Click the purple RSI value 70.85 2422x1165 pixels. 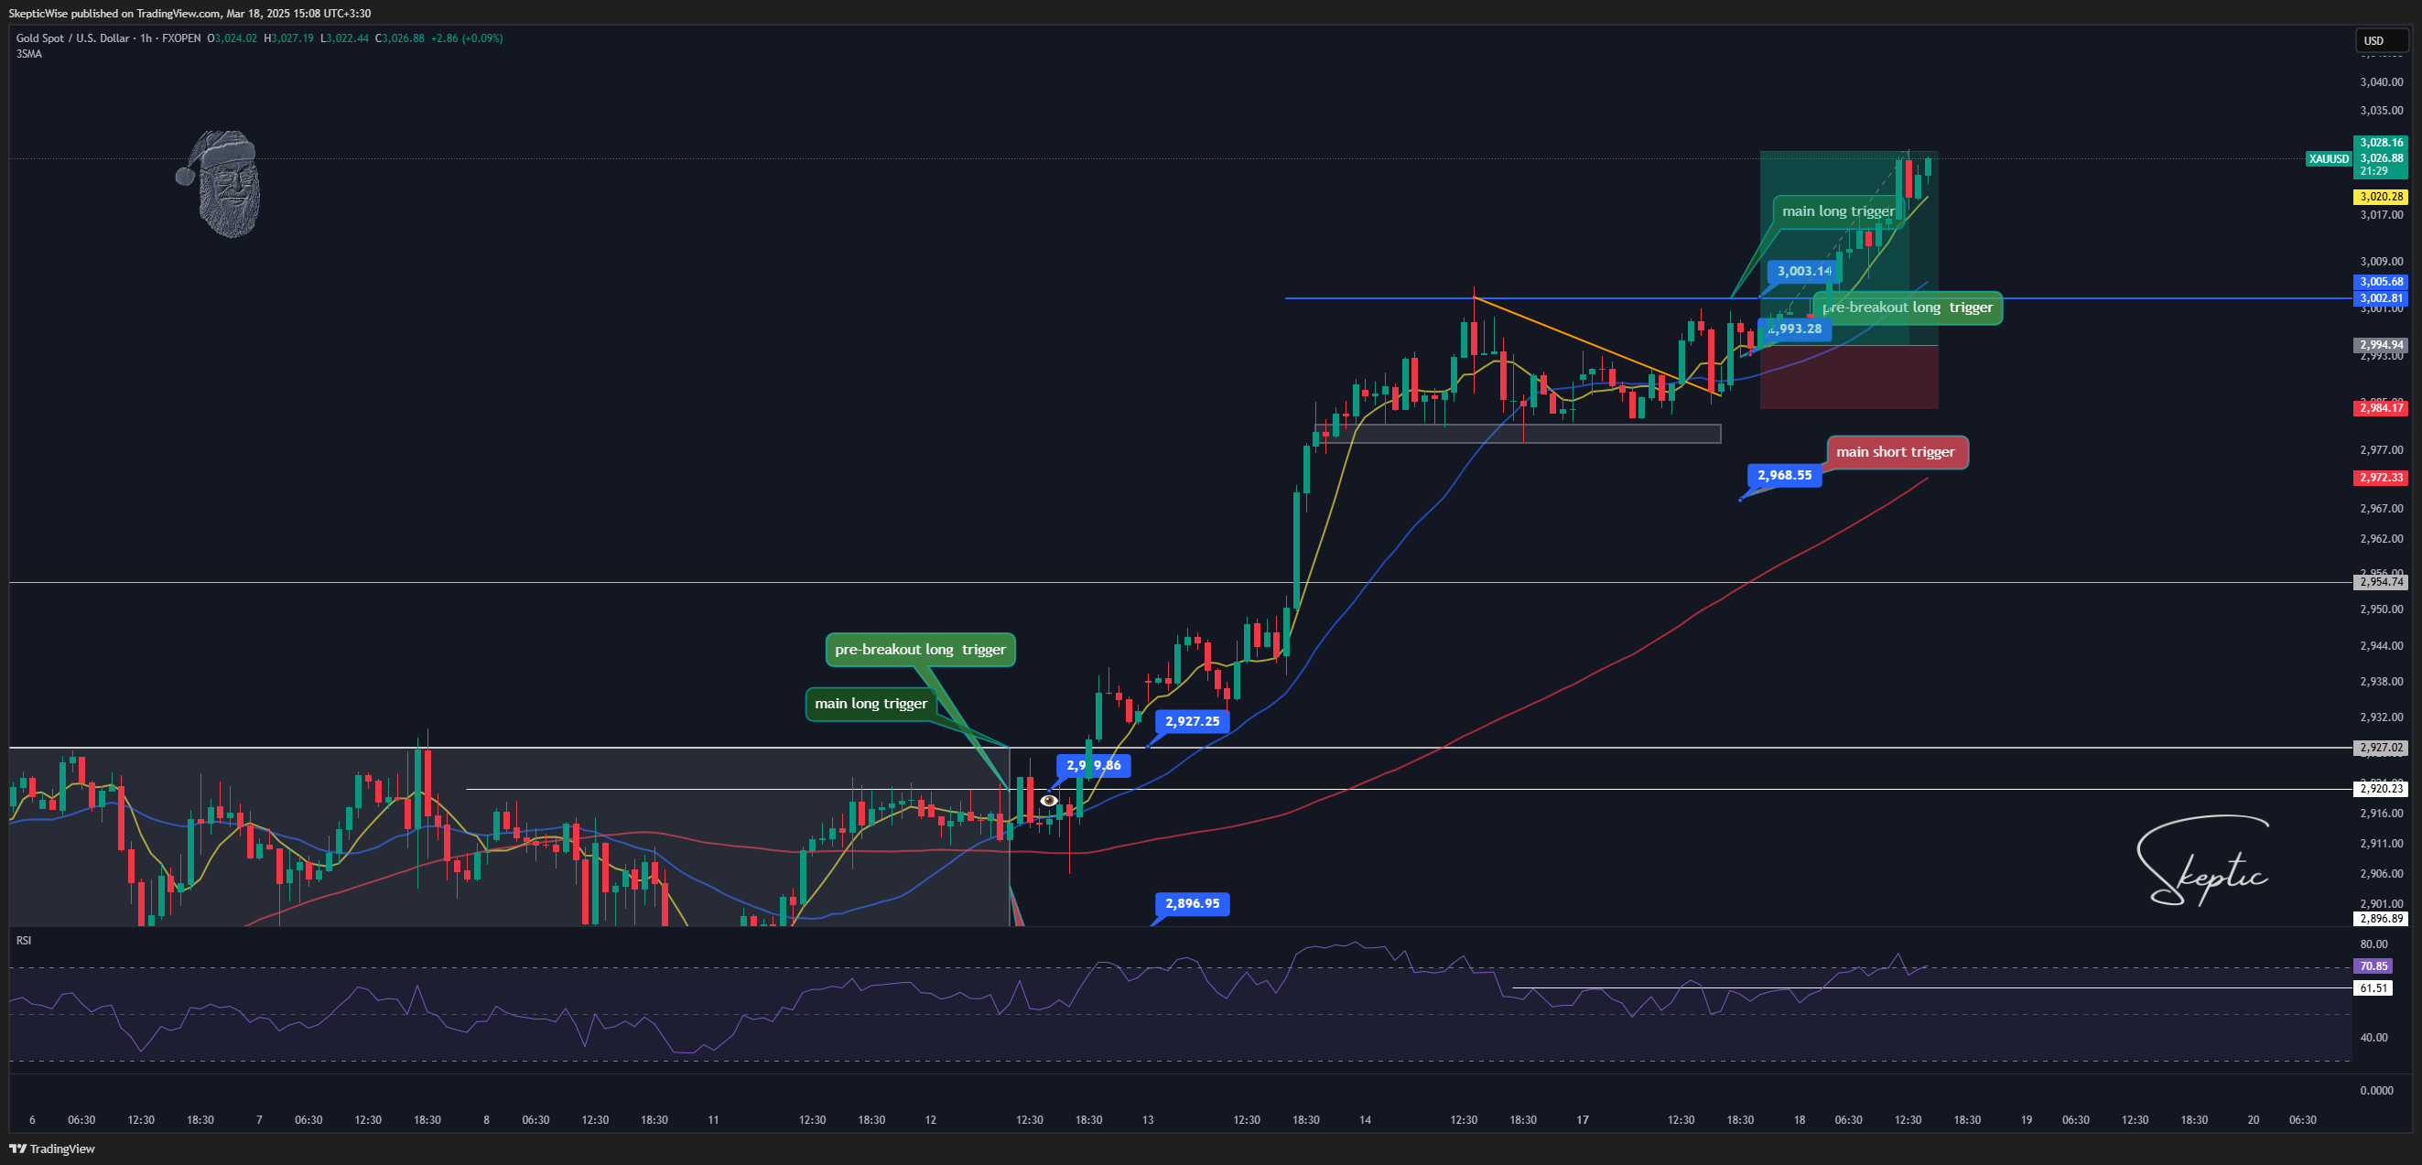tap(2373, 965)
